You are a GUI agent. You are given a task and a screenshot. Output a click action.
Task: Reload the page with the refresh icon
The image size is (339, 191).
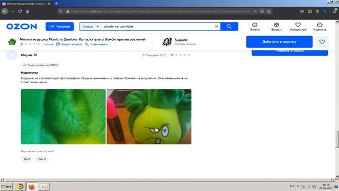tap(20, 11)
